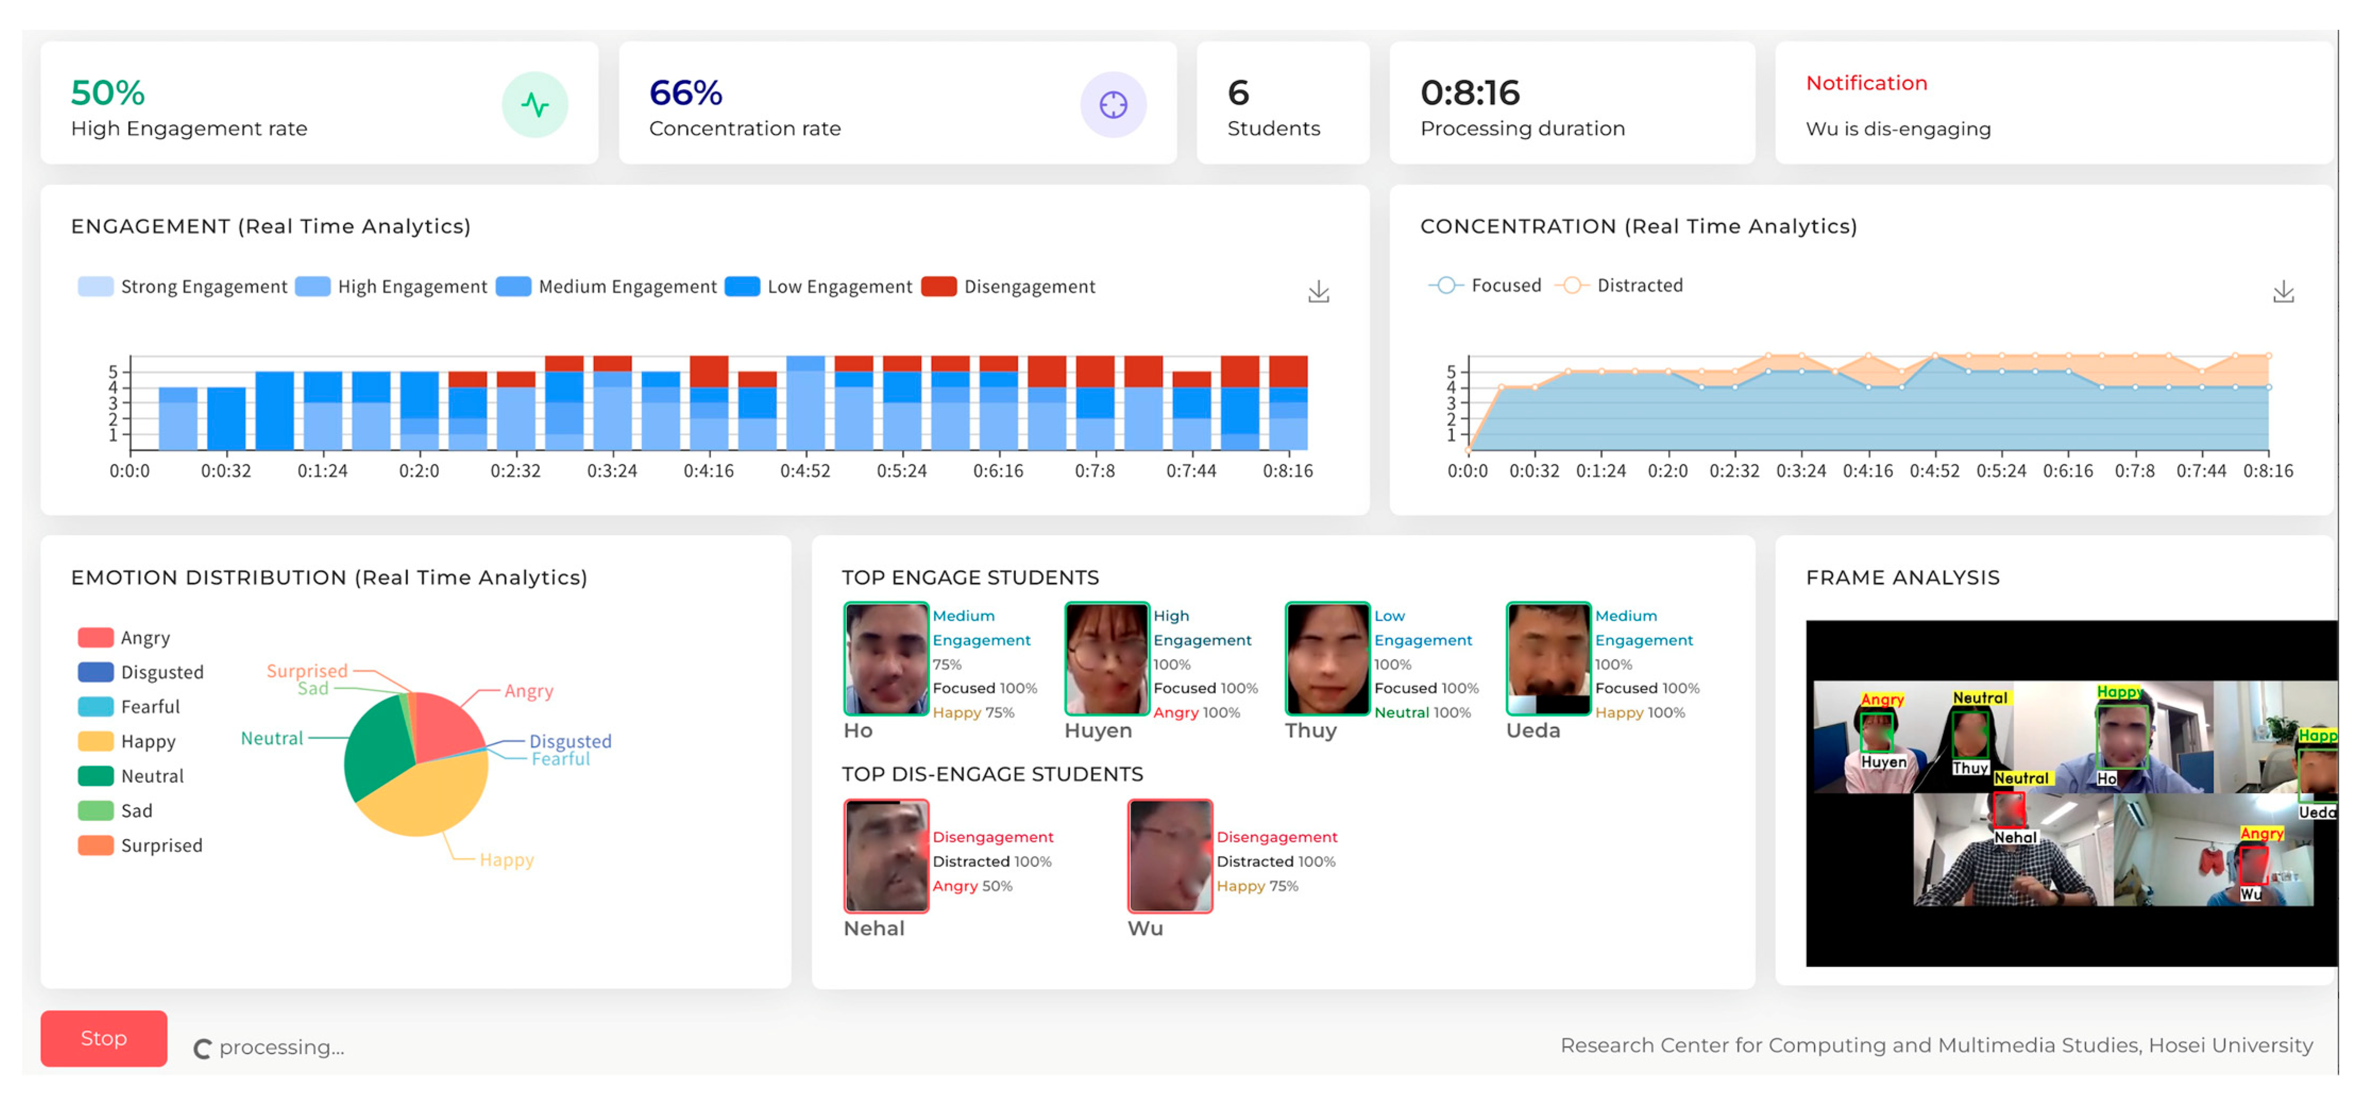Image resolution: width=2360 pixels, height=1101 pixels.
Task: Click Happy color swatch in emotion legend
Action: click(x=96, y=742)
